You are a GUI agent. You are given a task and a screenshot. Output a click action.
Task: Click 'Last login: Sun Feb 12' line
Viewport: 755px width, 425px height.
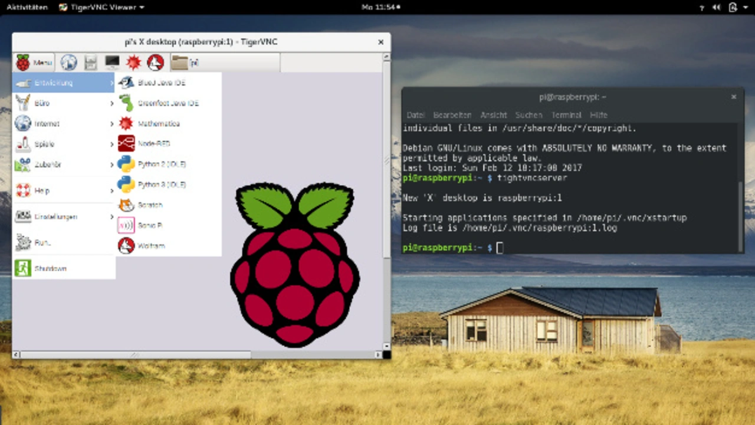coord(492,167)
